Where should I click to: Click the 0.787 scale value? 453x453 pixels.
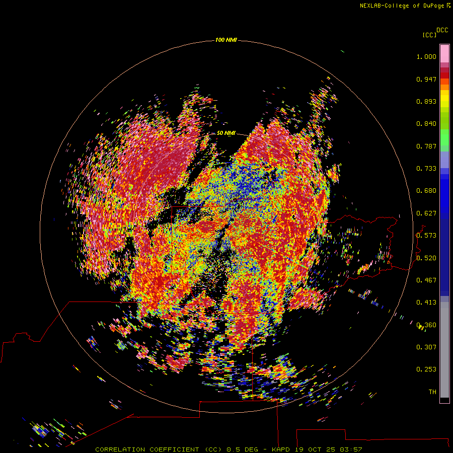[426, 146]
